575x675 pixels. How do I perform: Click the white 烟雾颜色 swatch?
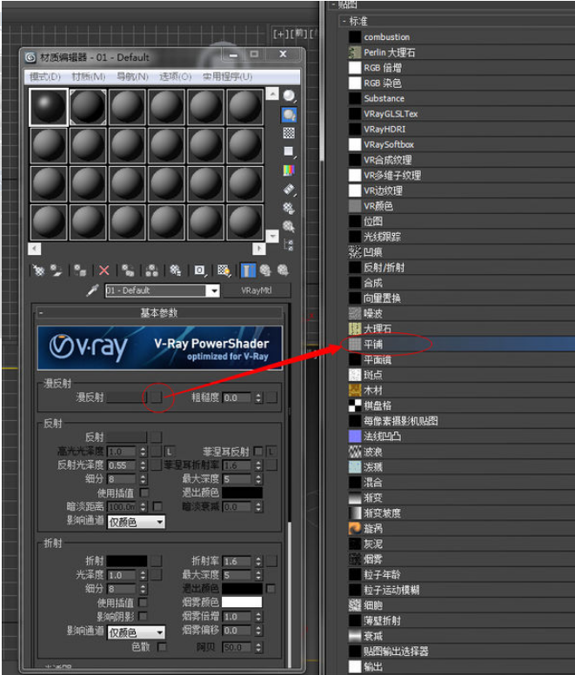pyautogui.click(x=242, y=602)
